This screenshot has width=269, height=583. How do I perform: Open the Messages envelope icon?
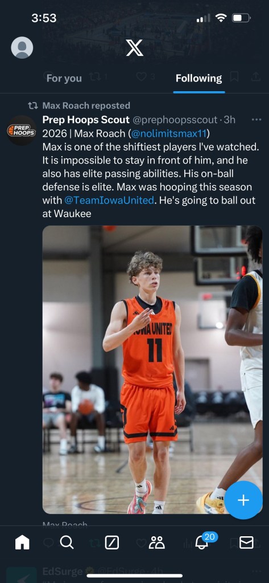[246, 543]
